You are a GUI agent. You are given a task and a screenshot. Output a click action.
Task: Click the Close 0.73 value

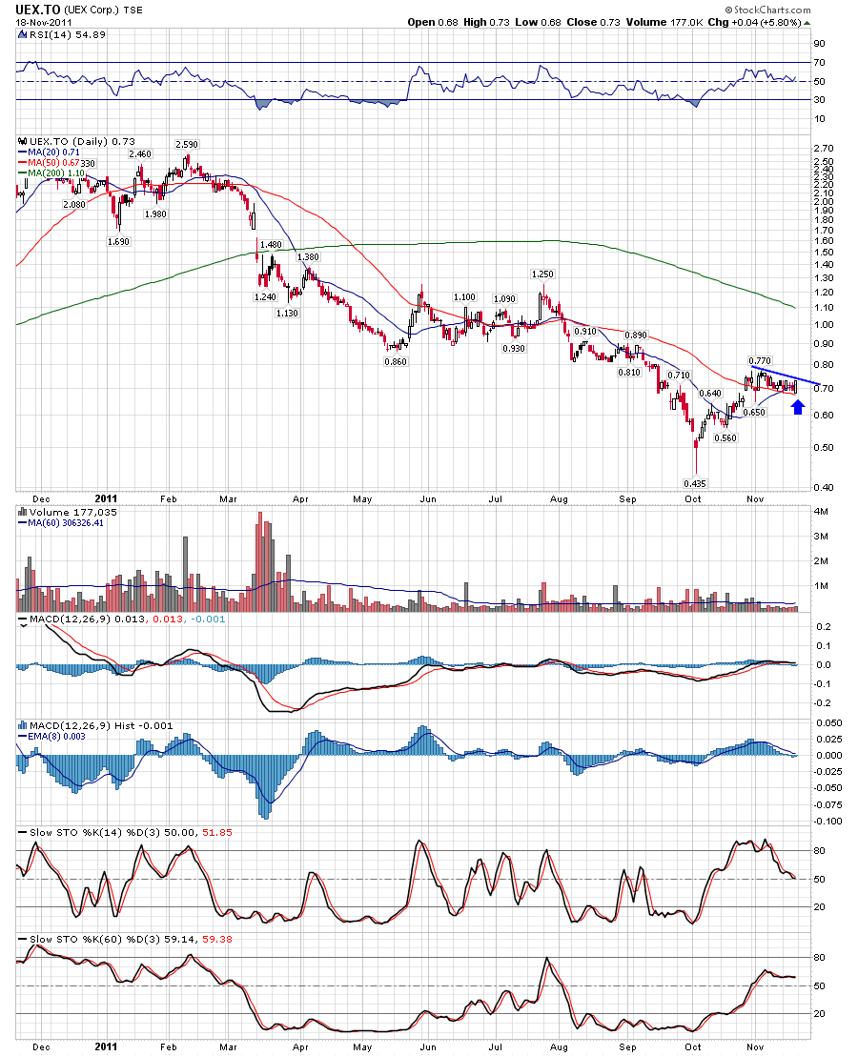[x=593, y=22]
